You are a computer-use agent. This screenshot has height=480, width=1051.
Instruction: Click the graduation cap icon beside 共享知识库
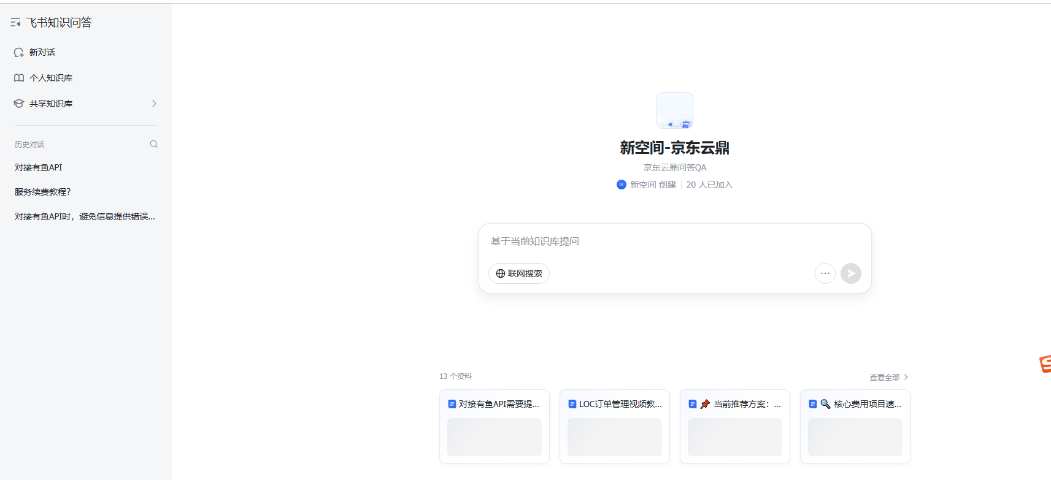coord(19,104)
